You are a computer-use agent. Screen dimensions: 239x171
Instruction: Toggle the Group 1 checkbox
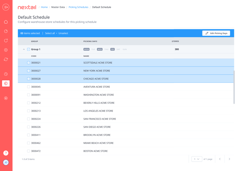tap(29, 49)
